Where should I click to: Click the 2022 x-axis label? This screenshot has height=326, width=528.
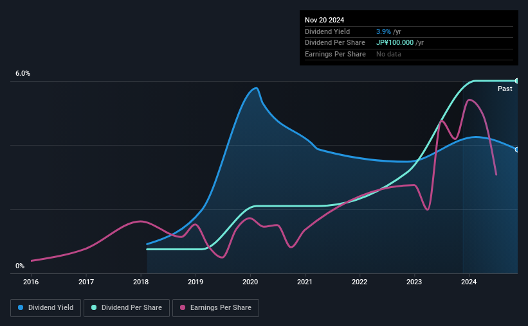360,282
